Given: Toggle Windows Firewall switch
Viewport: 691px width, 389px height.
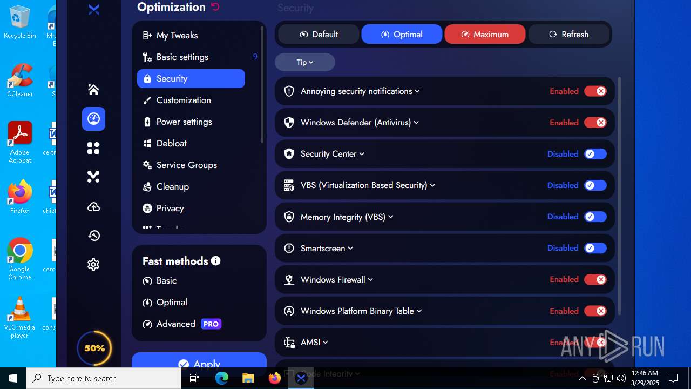Looking at the screenshot, I should coord(595,279).
